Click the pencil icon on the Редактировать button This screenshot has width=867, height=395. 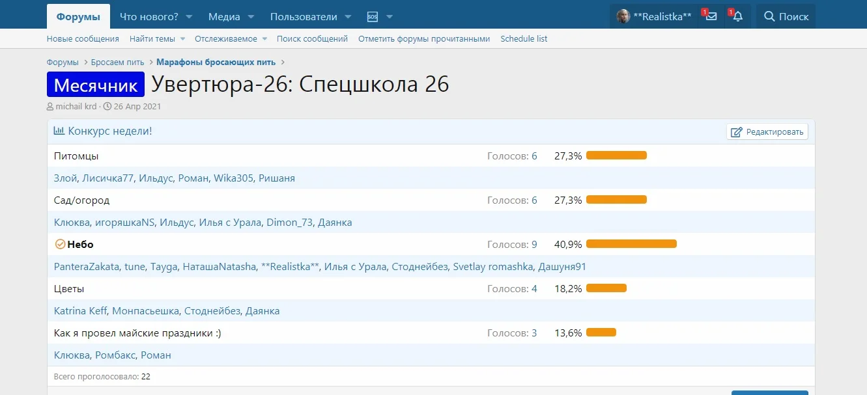tap(737, 131)
